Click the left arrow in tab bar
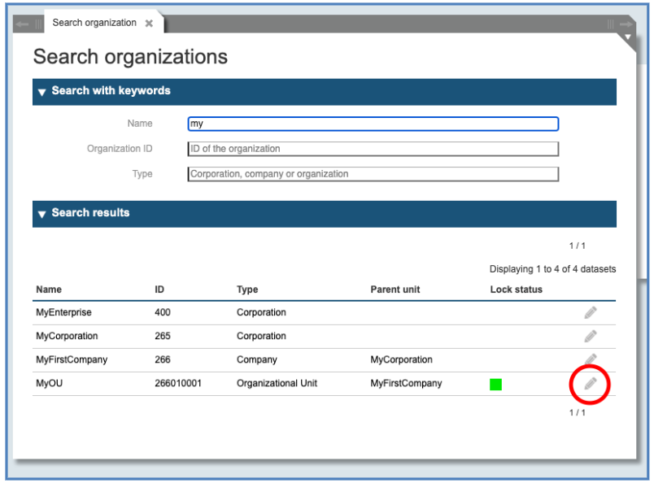 click(x=22, y=24)
